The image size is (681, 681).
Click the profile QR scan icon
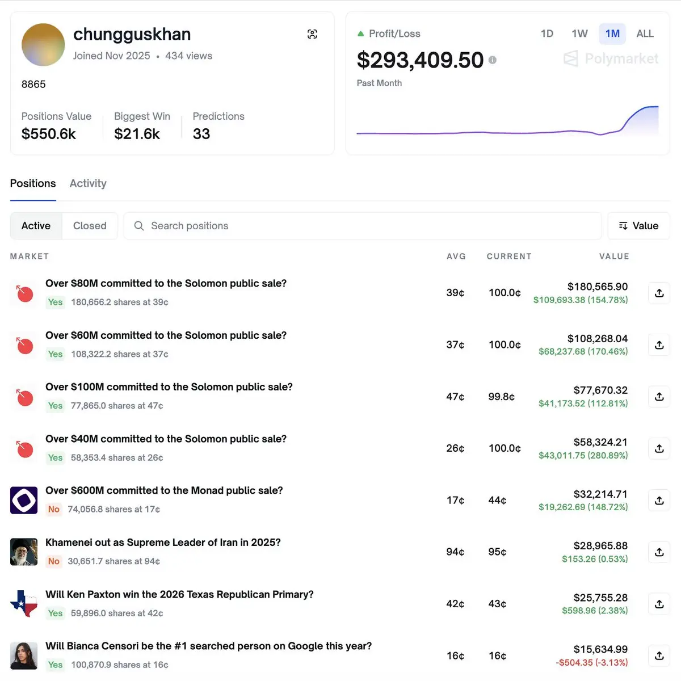tap(312, 34)
